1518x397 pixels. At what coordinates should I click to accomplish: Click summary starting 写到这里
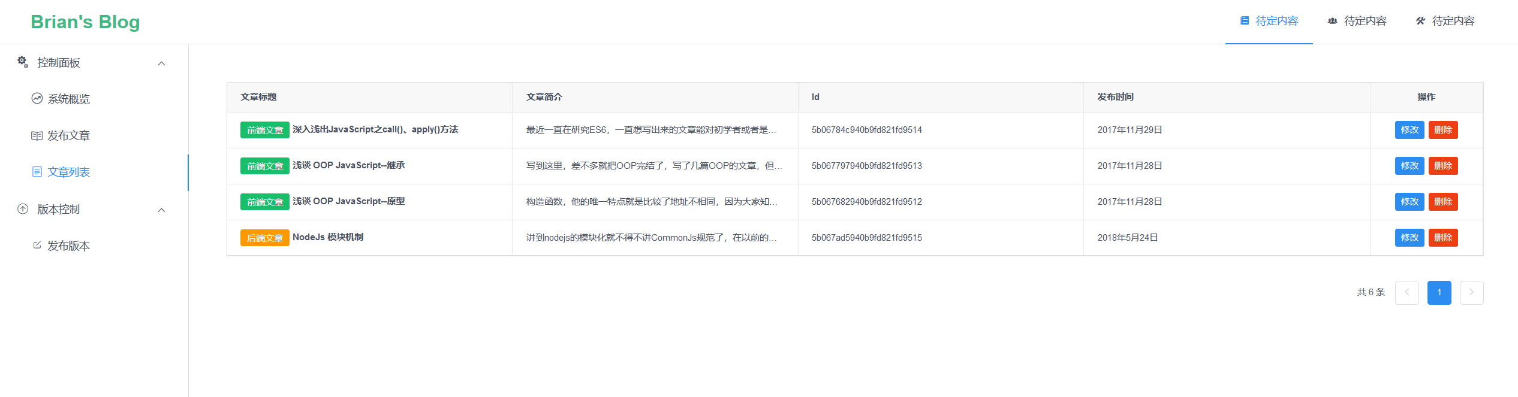click(x=654, y=166)
